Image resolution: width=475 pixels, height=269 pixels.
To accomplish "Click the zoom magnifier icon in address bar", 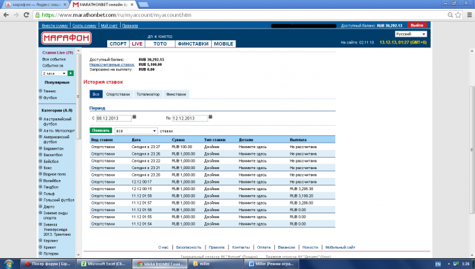I will pyautogui.click(x=450, y=15).
